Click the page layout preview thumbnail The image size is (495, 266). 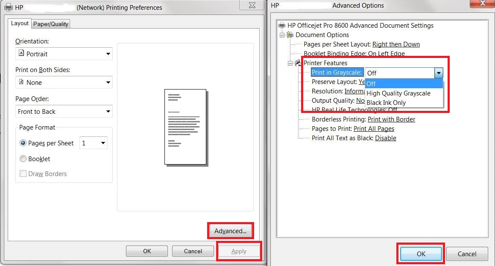click(x=186, y=127)
